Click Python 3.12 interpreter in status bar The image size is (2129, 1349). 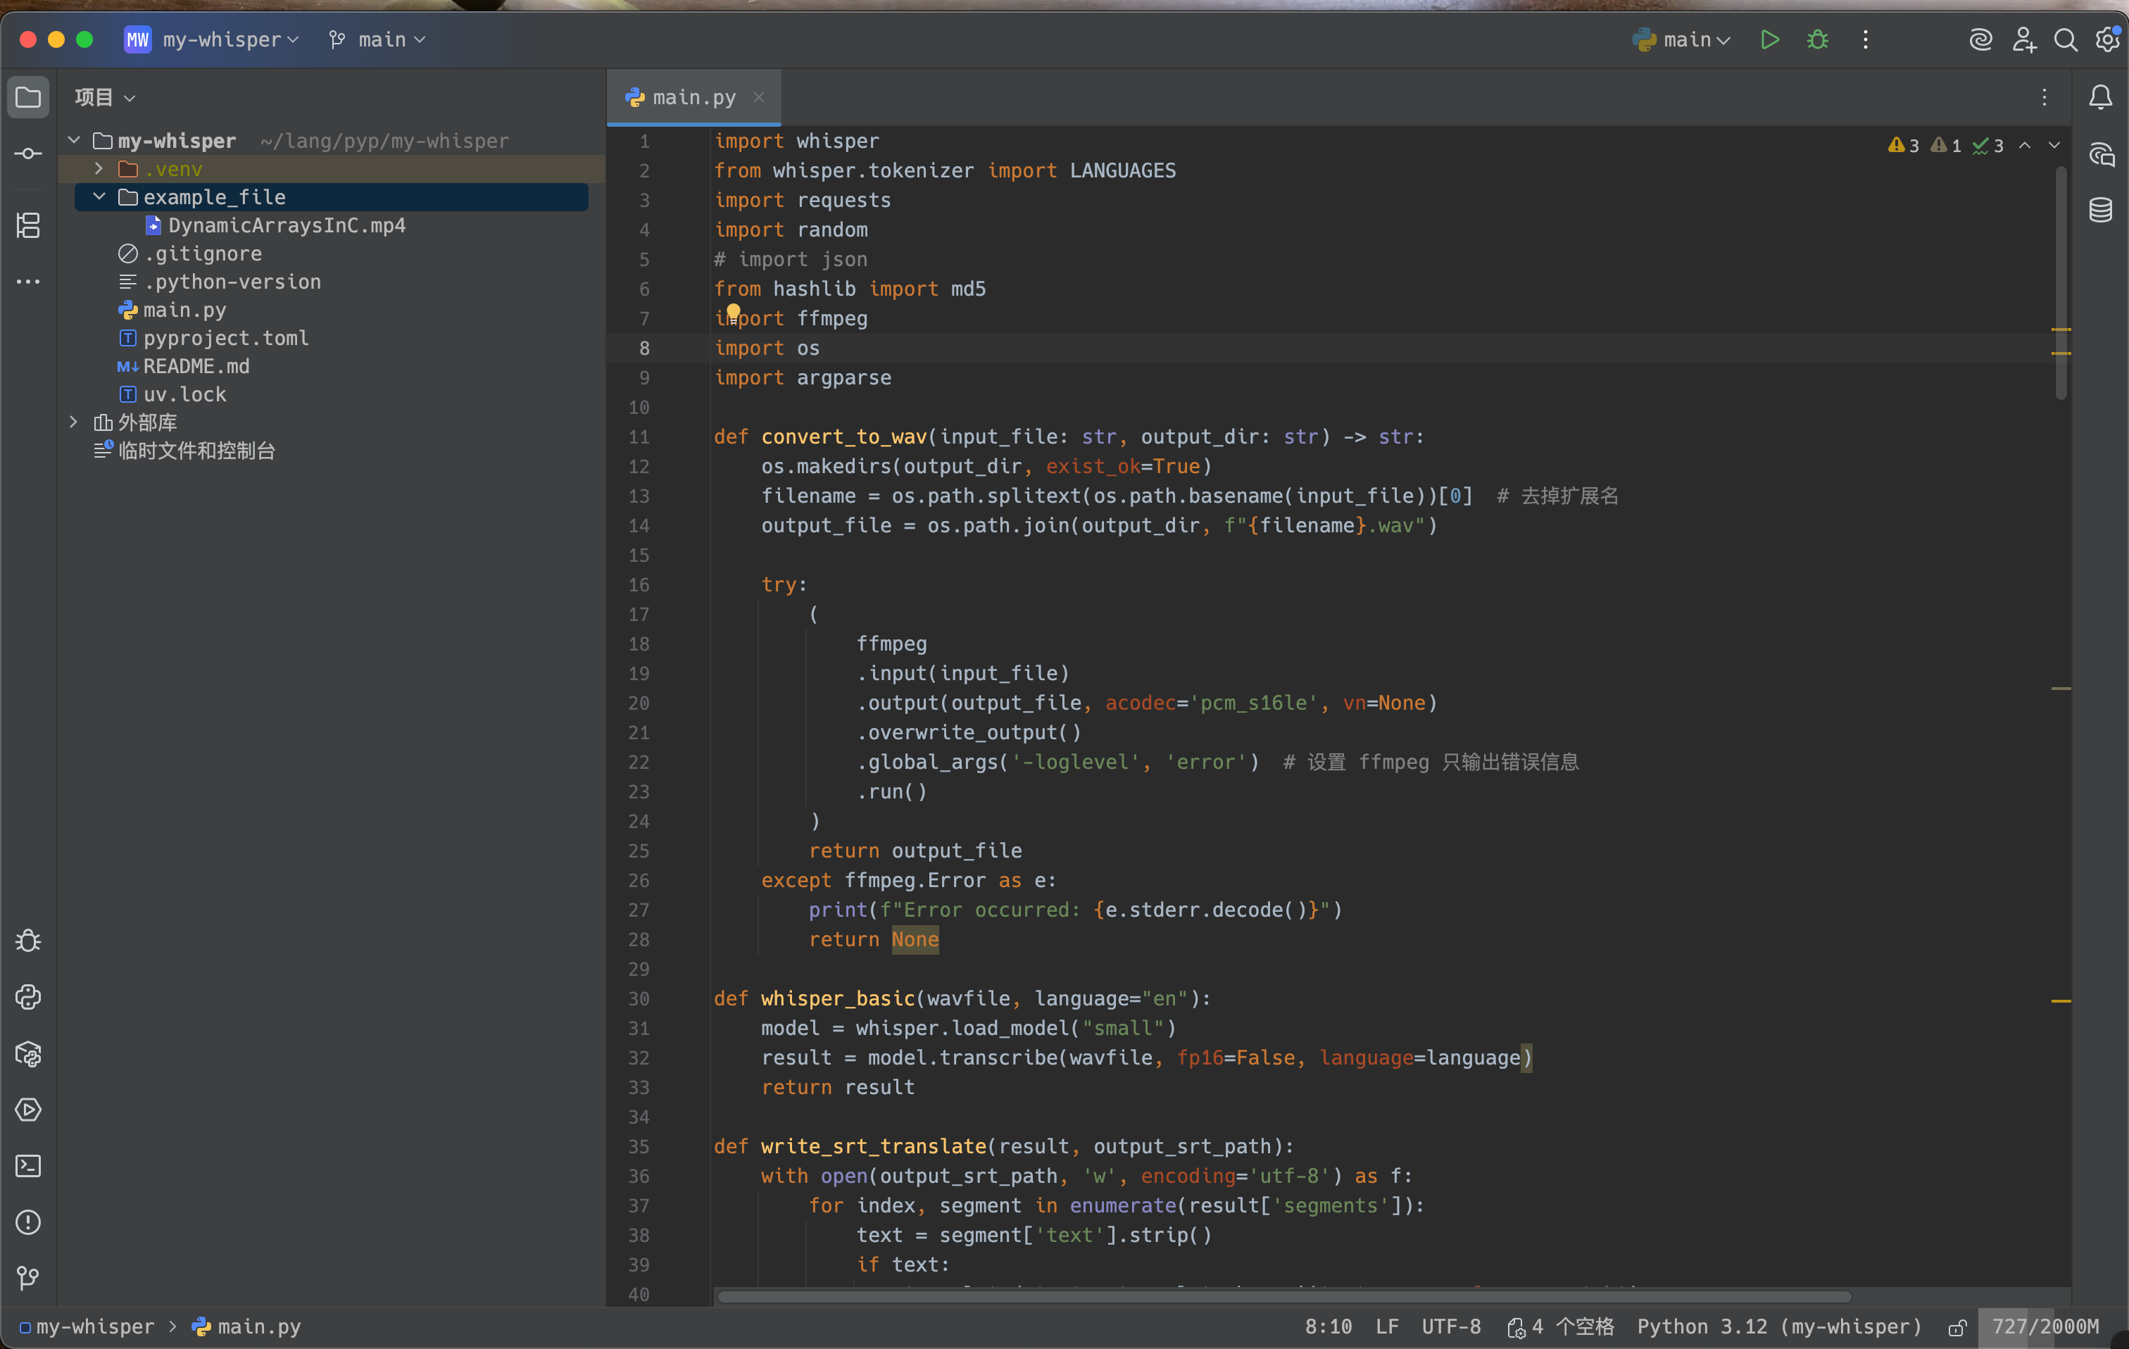pyautogui.click(x=1779, y=1327)
